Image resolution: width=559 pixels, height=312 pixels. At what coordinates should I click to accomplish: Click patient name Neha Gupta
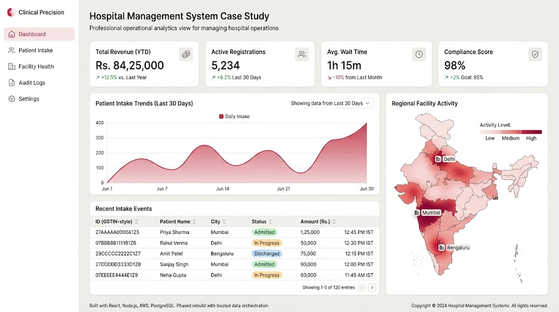[x=173, y=275]
